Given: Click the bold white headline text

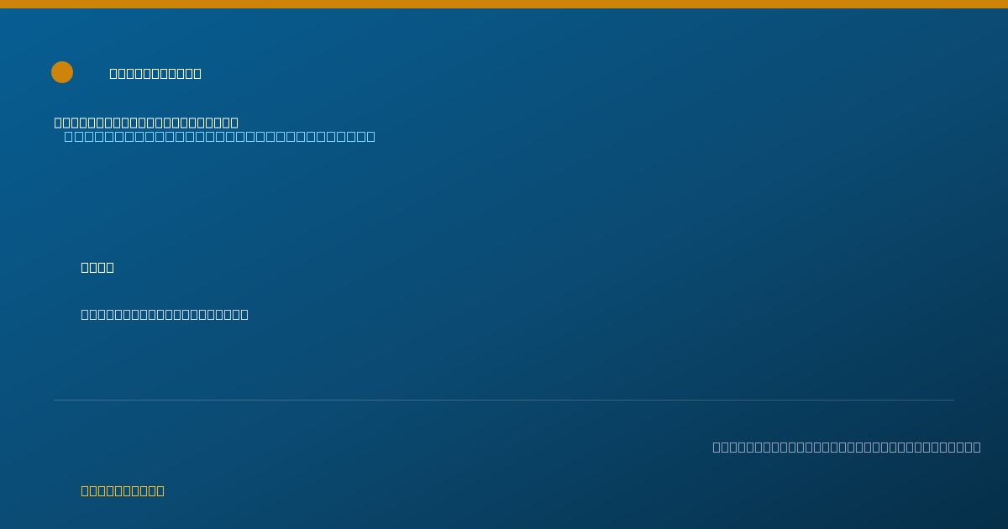Looking at the screenshot, I should (x=146, y=123).
